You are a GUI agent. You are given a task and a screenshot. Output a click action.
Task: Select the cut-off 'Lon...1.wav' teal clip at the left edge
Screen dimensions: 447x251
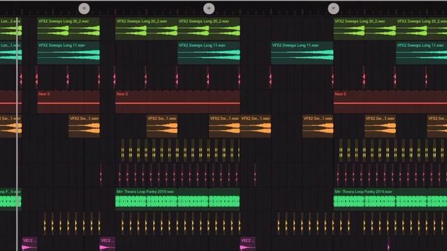click(x=11, y=53)
